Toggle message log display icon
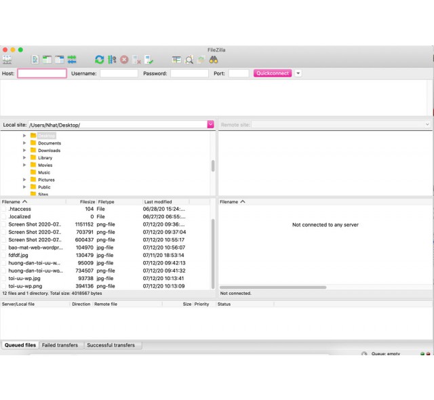 click(x=35, y=60)
